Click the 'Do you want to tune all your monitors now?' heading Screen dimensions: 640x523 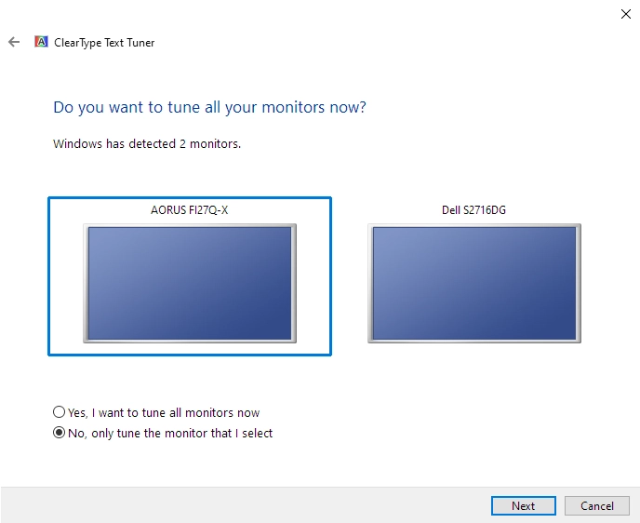click(x=210, y=107)
